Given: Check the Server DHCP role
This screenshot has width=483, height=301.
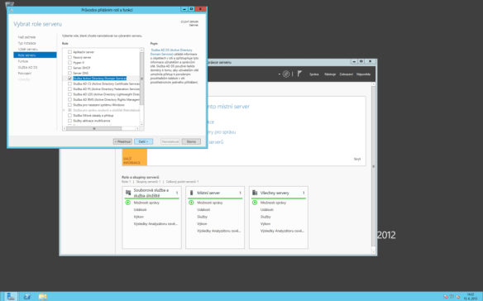Looking at the screenshot, I should [x=70, y=68].
